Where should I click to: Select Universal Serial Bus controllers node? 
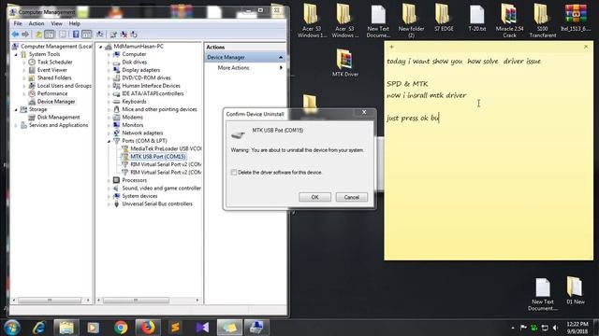click(157, 203)
